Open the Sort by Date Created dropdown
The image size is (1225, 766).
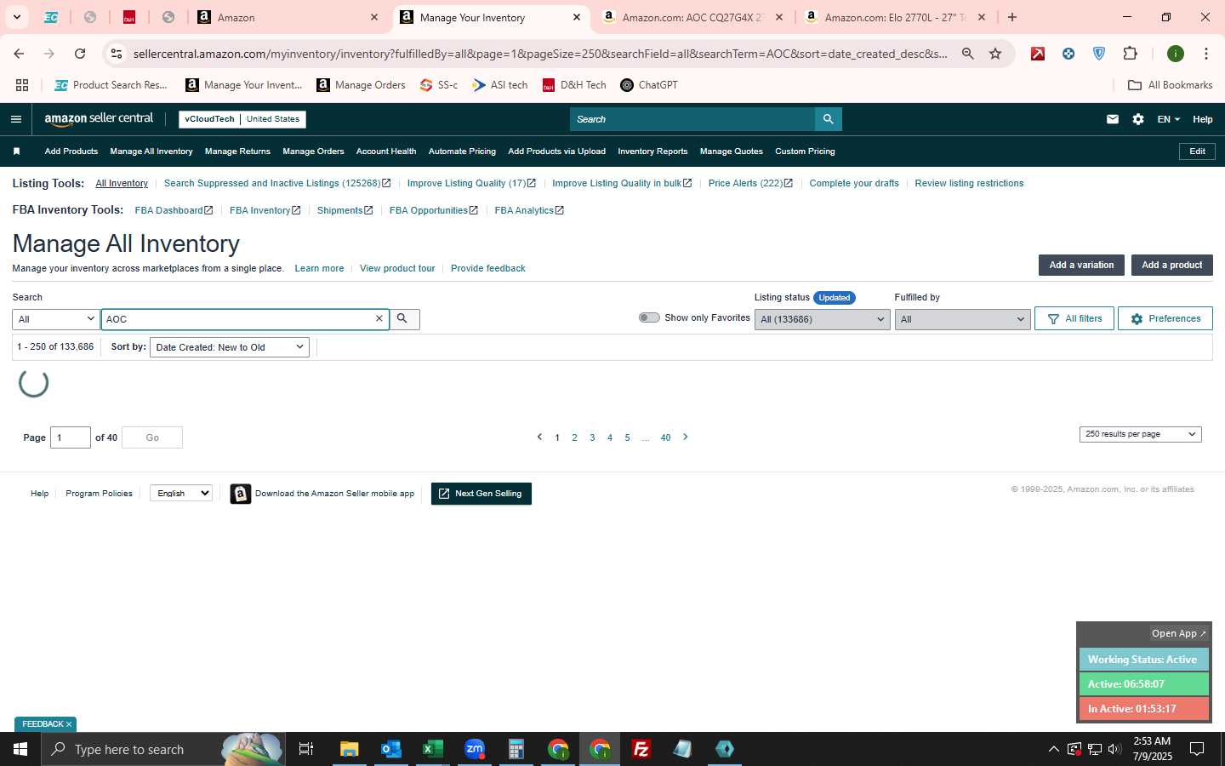coord(229,347)
